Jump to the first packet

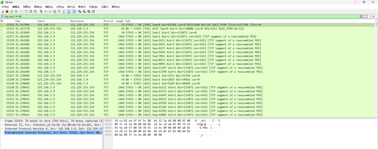[x=59, y=11]
